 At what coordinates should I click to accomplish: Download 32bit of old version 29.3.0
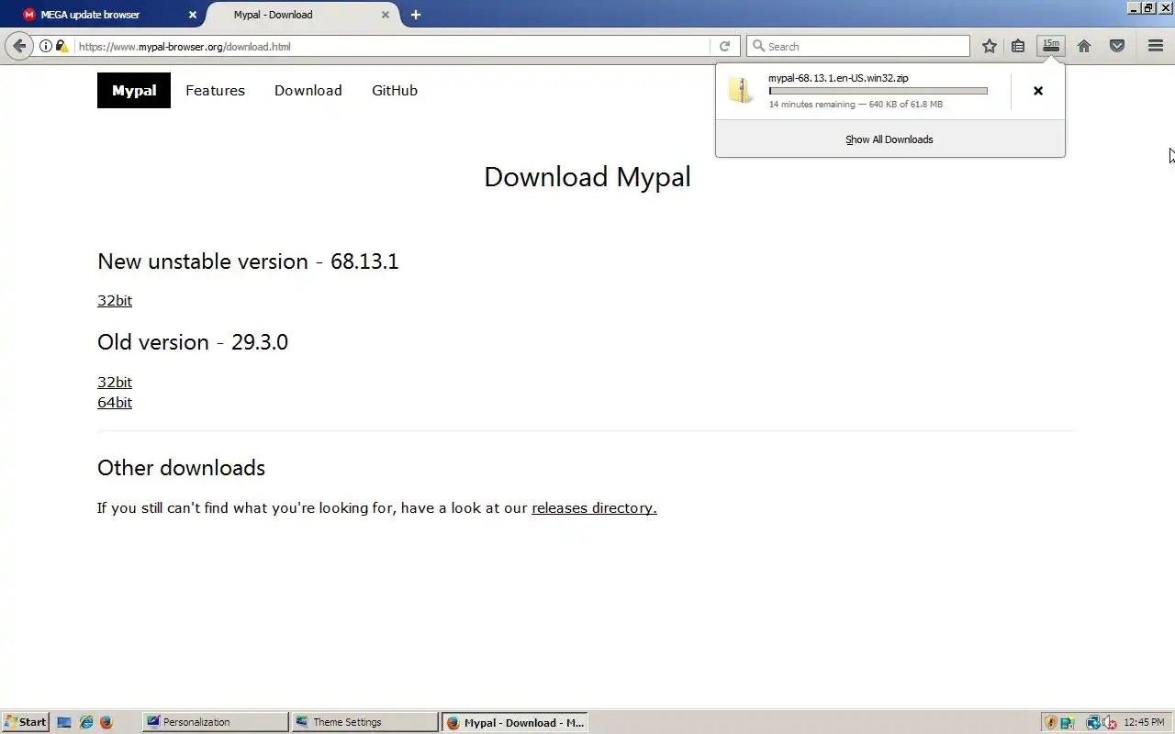pos(115,382)
